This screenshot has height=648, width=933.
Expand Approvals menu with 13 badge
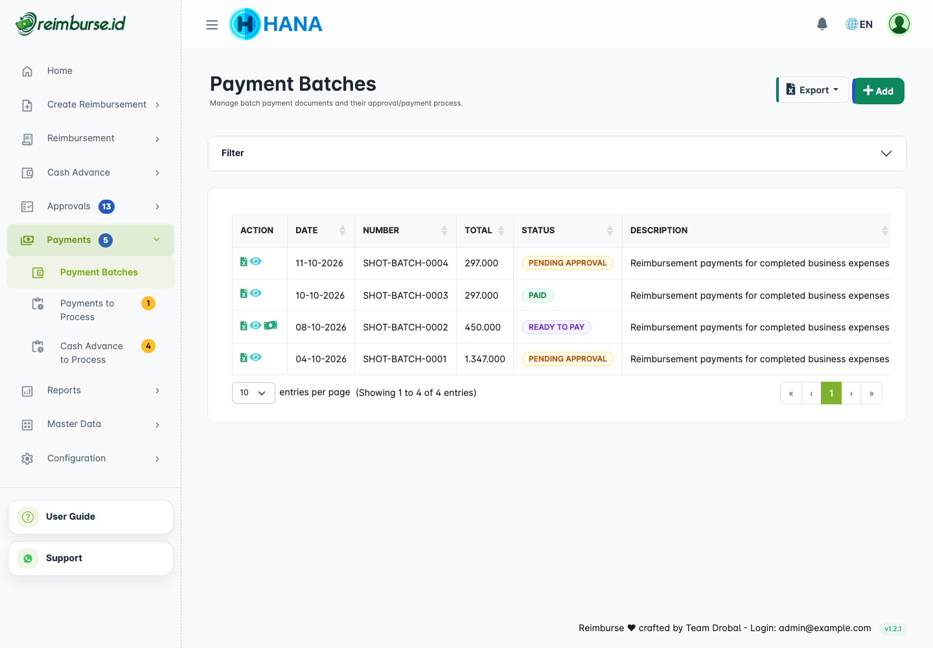coord(91,206)
